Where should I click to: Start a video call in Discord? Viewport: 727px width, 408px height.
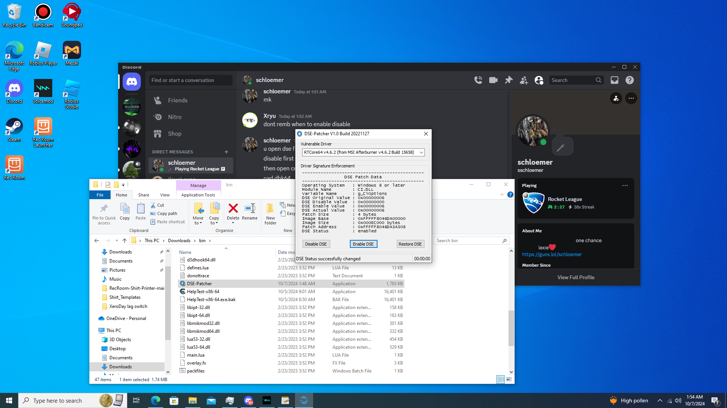click(493, 80)
